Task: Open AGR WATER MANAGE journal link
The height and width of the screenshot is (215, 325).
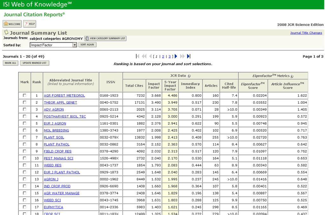Action: point(62,193)
